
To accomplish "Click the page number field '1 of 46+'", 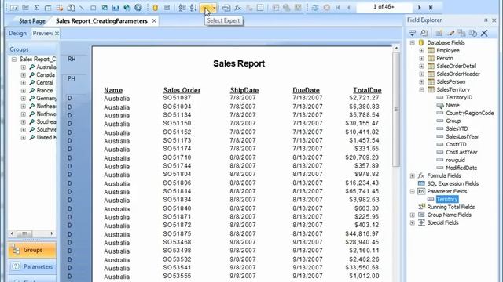I will tap(384, 7).
